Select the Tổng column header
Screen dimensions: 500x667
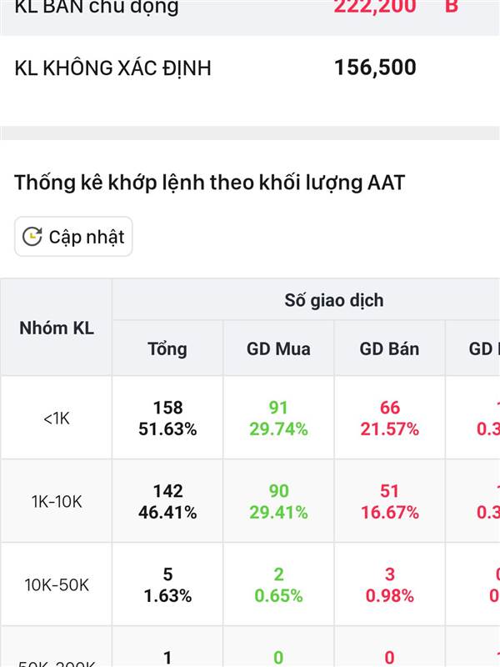point(167,349)
